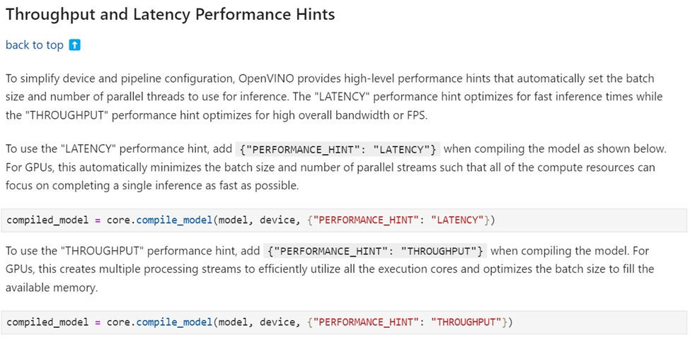The image size is (690, 342).
Task: Click the blue up-arrow icon beside back to top
Action: (x=75, y=45)
